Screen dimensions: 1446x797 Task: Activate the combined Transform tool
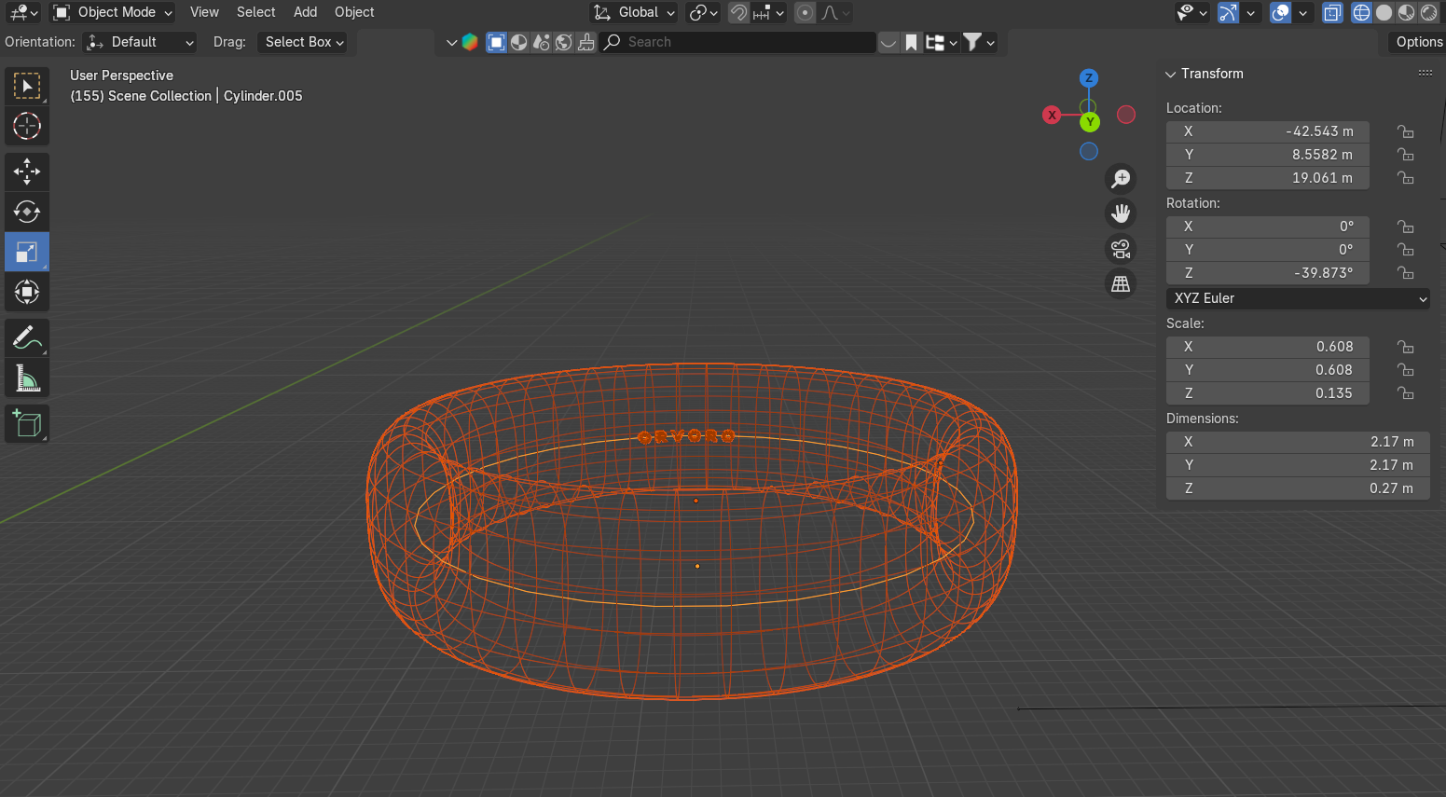(x=27, y=292)
